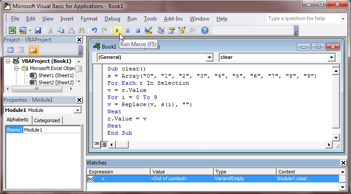Image resolution: width=351 pixels, height=194 pixels.
Task: Save the workbook with the floppy icon
Action: coord(37,30)
